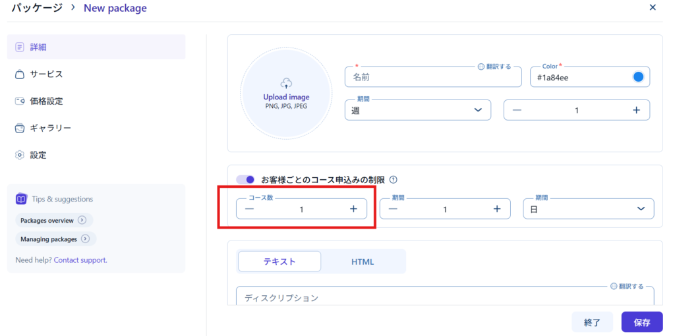Open the サービス section in the sidebar
This screenshot has height=336, width=675.
[x=46, y=74]
